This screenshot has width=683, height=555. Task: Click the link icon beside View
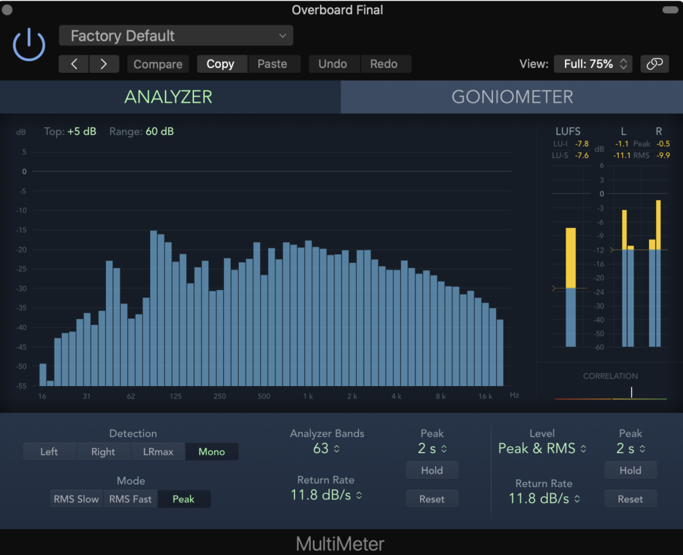pos(654,63)
